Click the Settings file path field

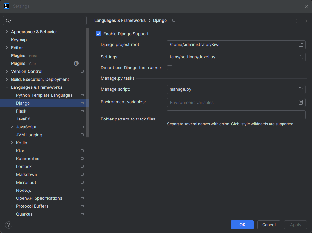pos(236,57)
